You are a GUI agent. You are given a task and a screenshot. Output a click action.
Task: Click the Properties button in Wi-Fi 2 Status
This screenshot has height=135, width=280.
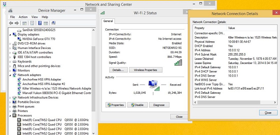click(116, 105)
